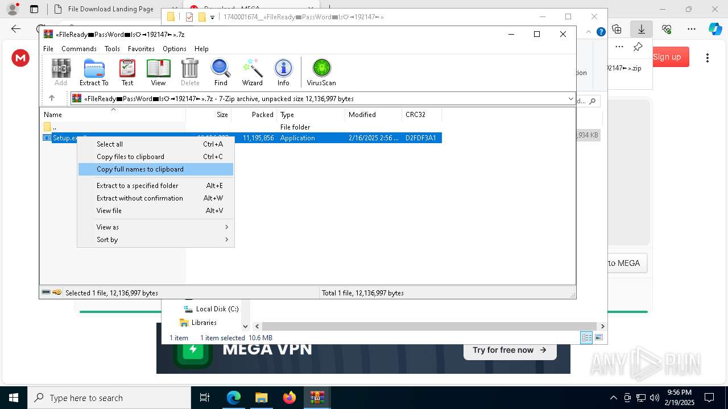This screenshot has height=409, width=728.
Task: Click the clock showing 9:56 PM
Action: pyautogui.click(x=679, y=393)
